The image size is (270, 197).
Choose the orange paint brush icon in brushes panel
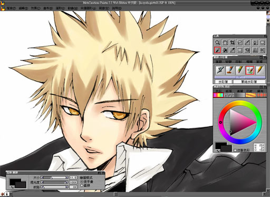pyautogui.click(x=230, y=70)
